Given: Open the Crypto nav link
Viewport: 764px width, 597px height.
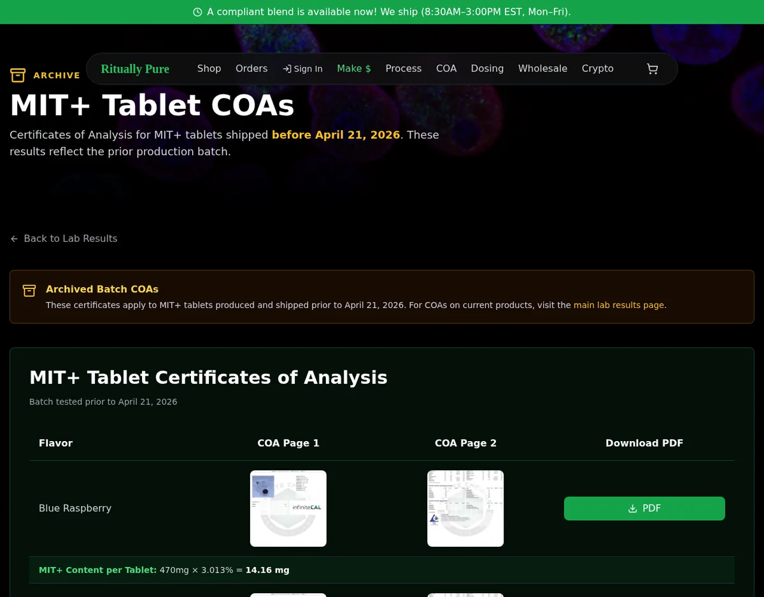Looking at the screenshot, I should [x=598, y=69].
